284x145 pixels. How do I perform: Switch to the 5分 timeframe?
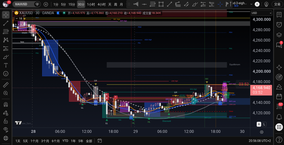[x=64, y=4]
